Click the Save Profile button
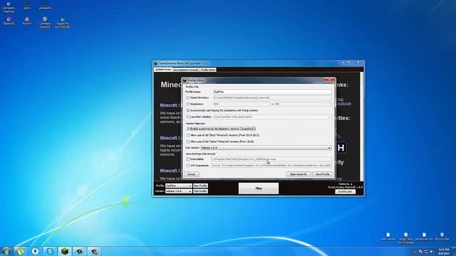Viewport: 456px width, 256px height. [x=323, y=174]
